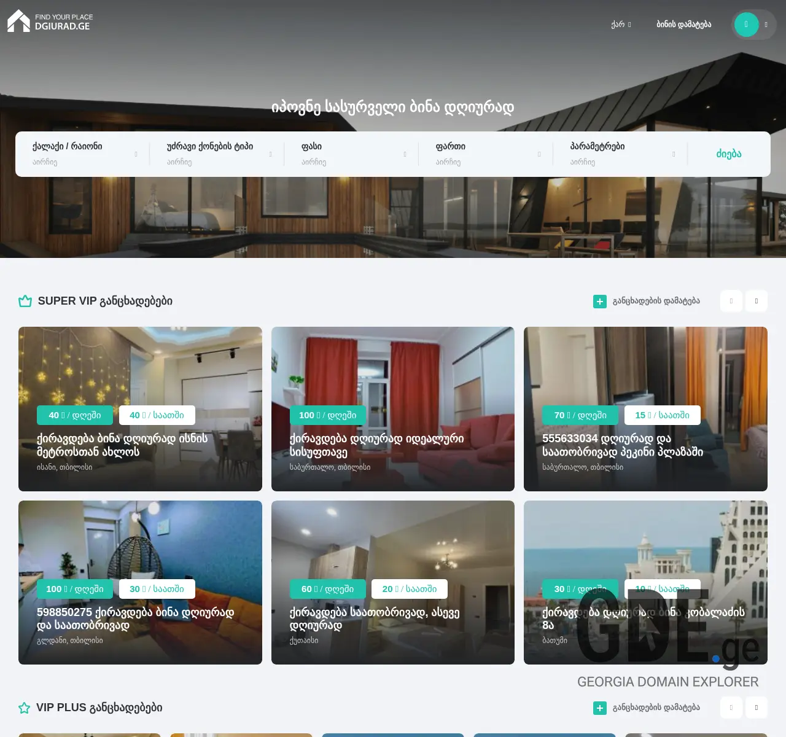Click the 100 ₾ / დღეში price badge
786x737 pixels.
[327, 415]
